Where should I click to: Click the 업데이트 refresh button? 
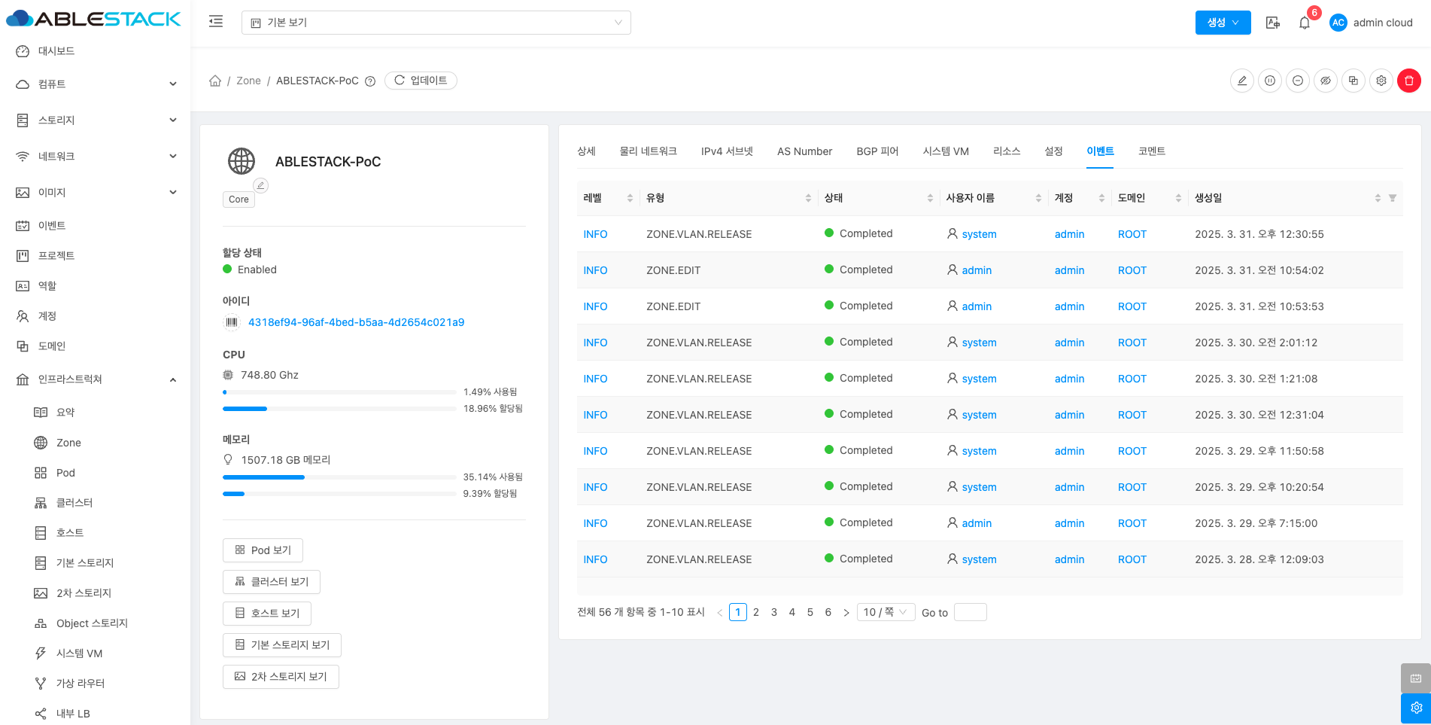pyautogui.click(x=421, y=81)
